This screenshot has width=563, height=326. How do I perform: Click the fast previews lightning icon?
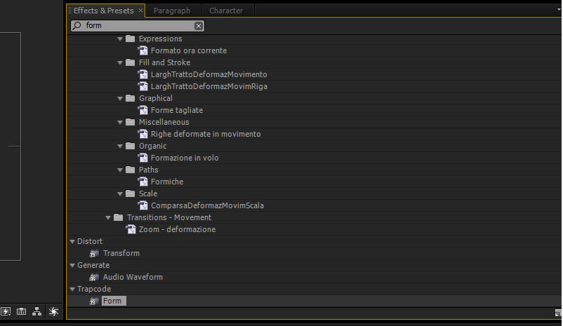(x=6, y=311)
